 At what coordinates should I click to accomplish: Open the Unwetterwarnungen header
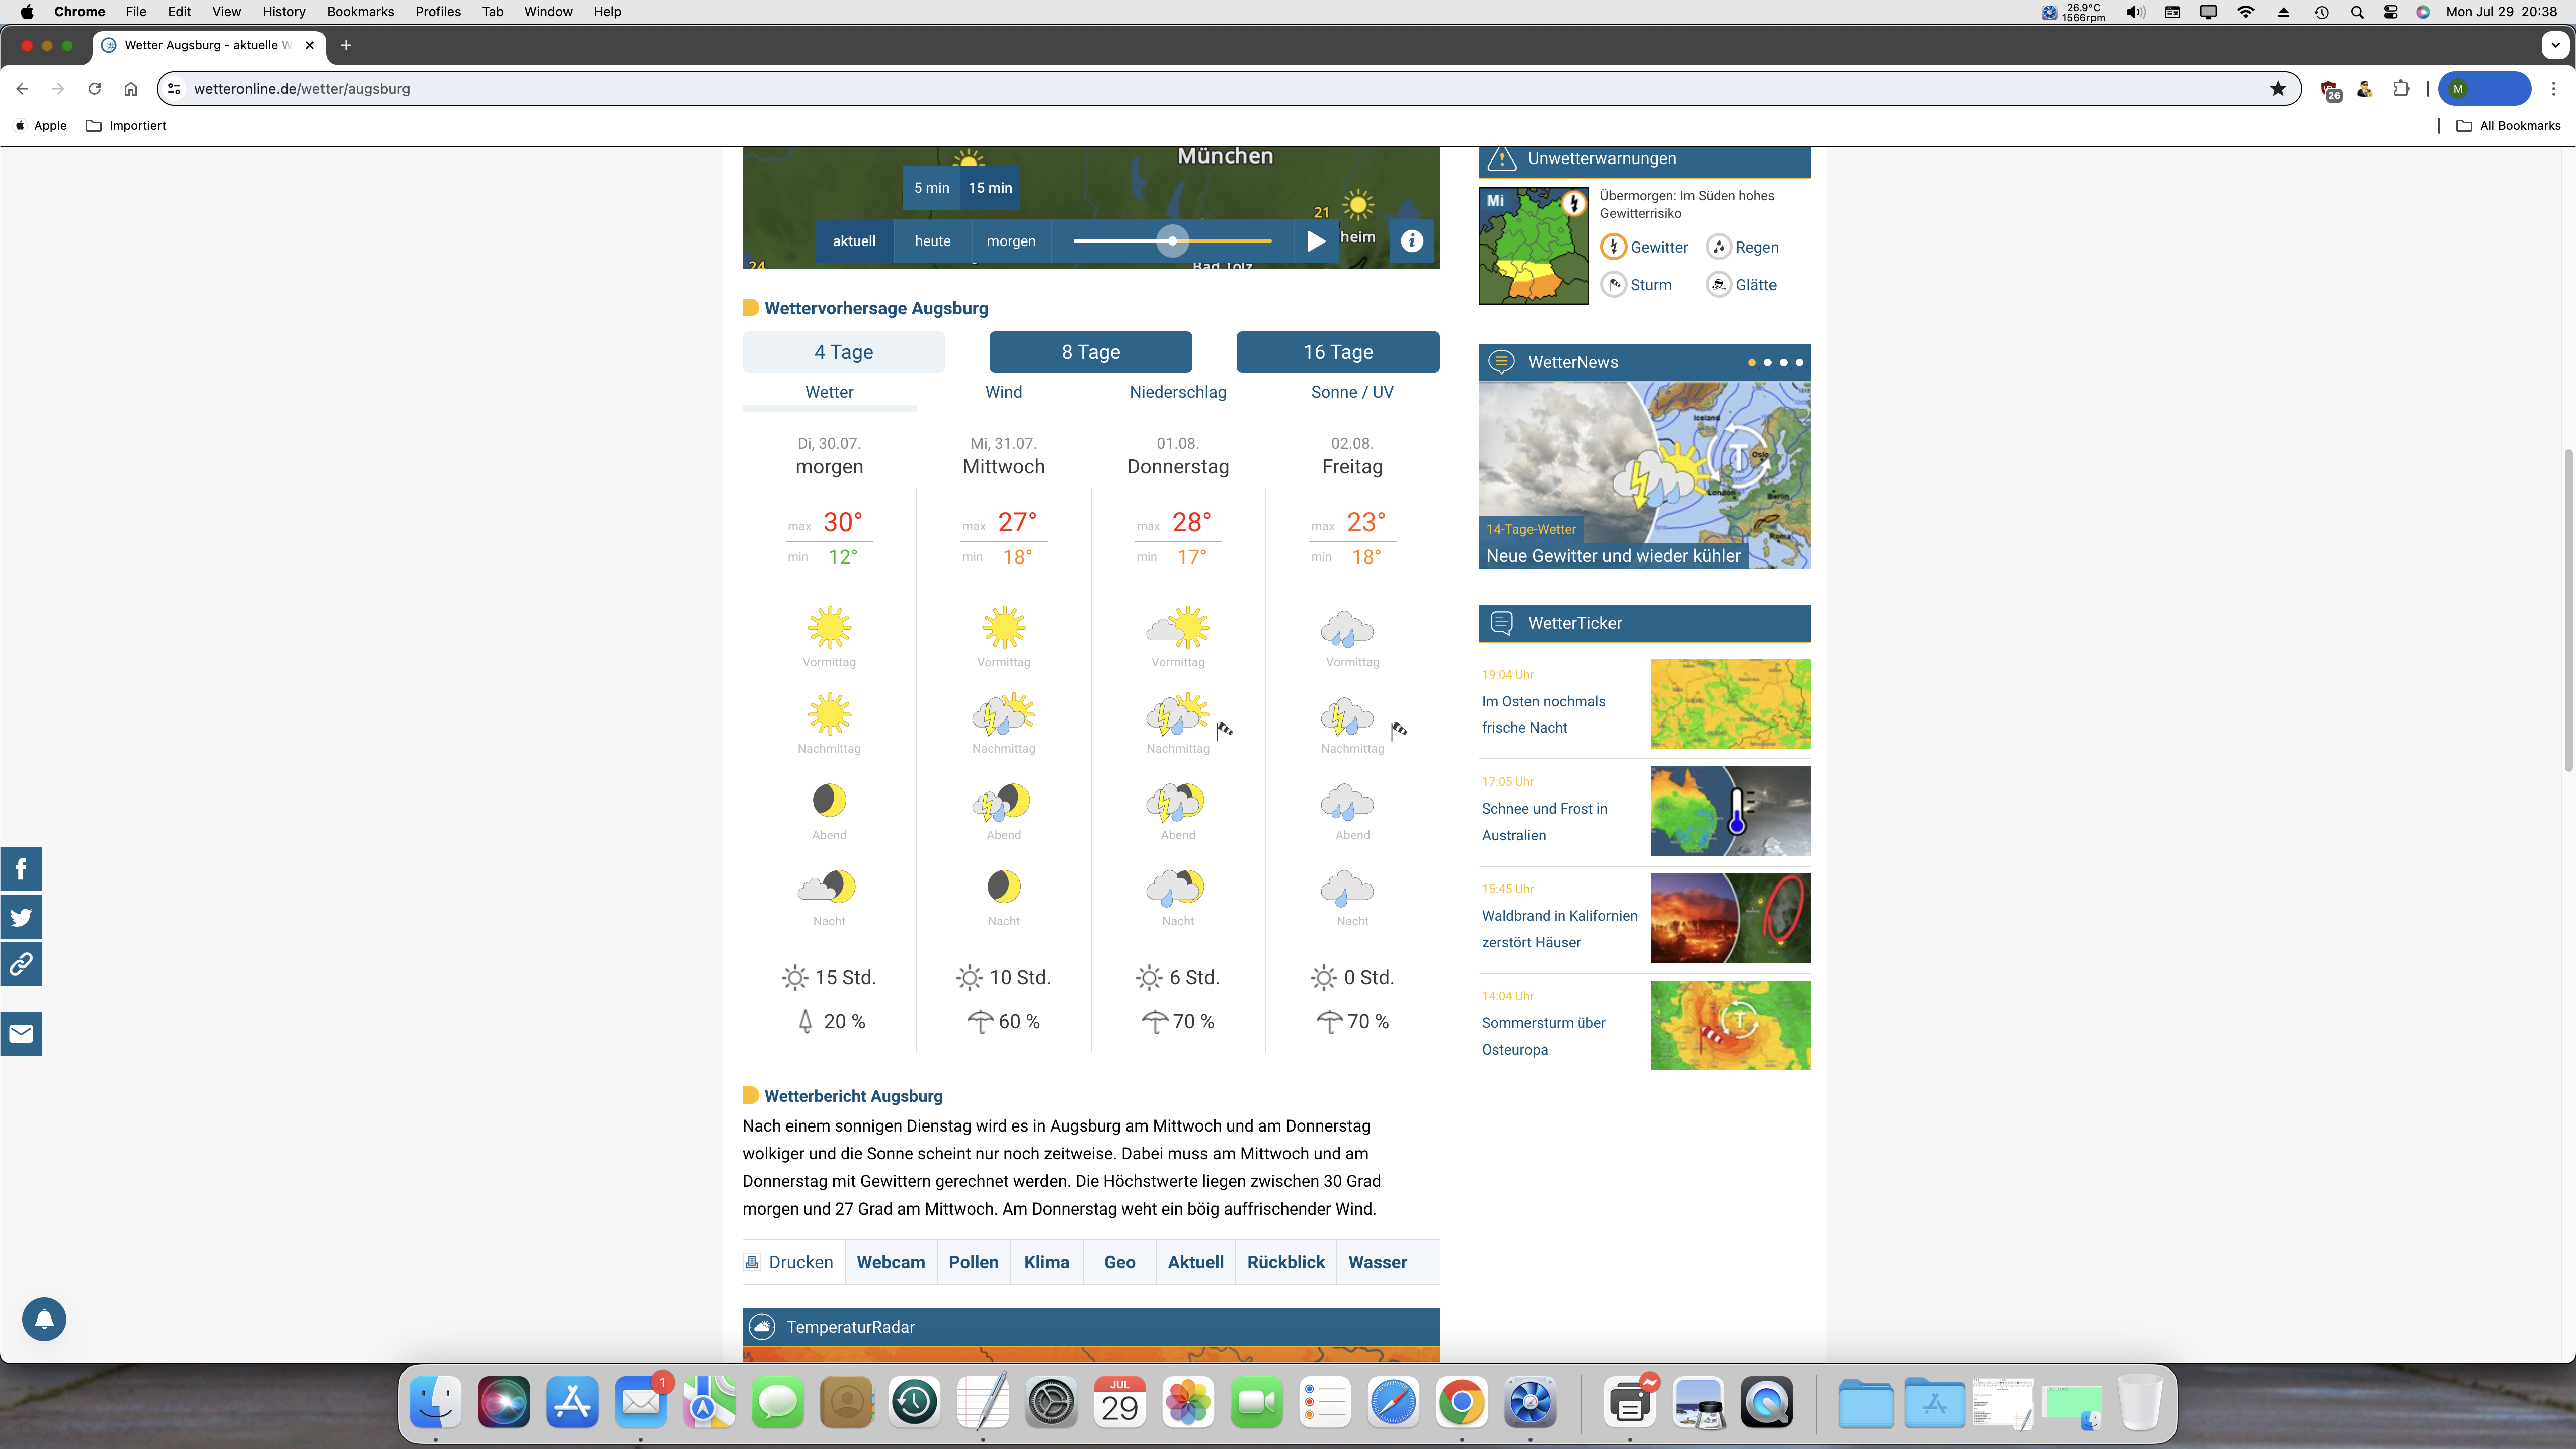pyautogui.click(x=1644, y=159)
